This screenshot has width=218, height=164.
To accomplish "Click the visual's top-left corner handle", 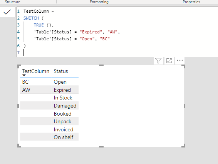I will point(19,66).
